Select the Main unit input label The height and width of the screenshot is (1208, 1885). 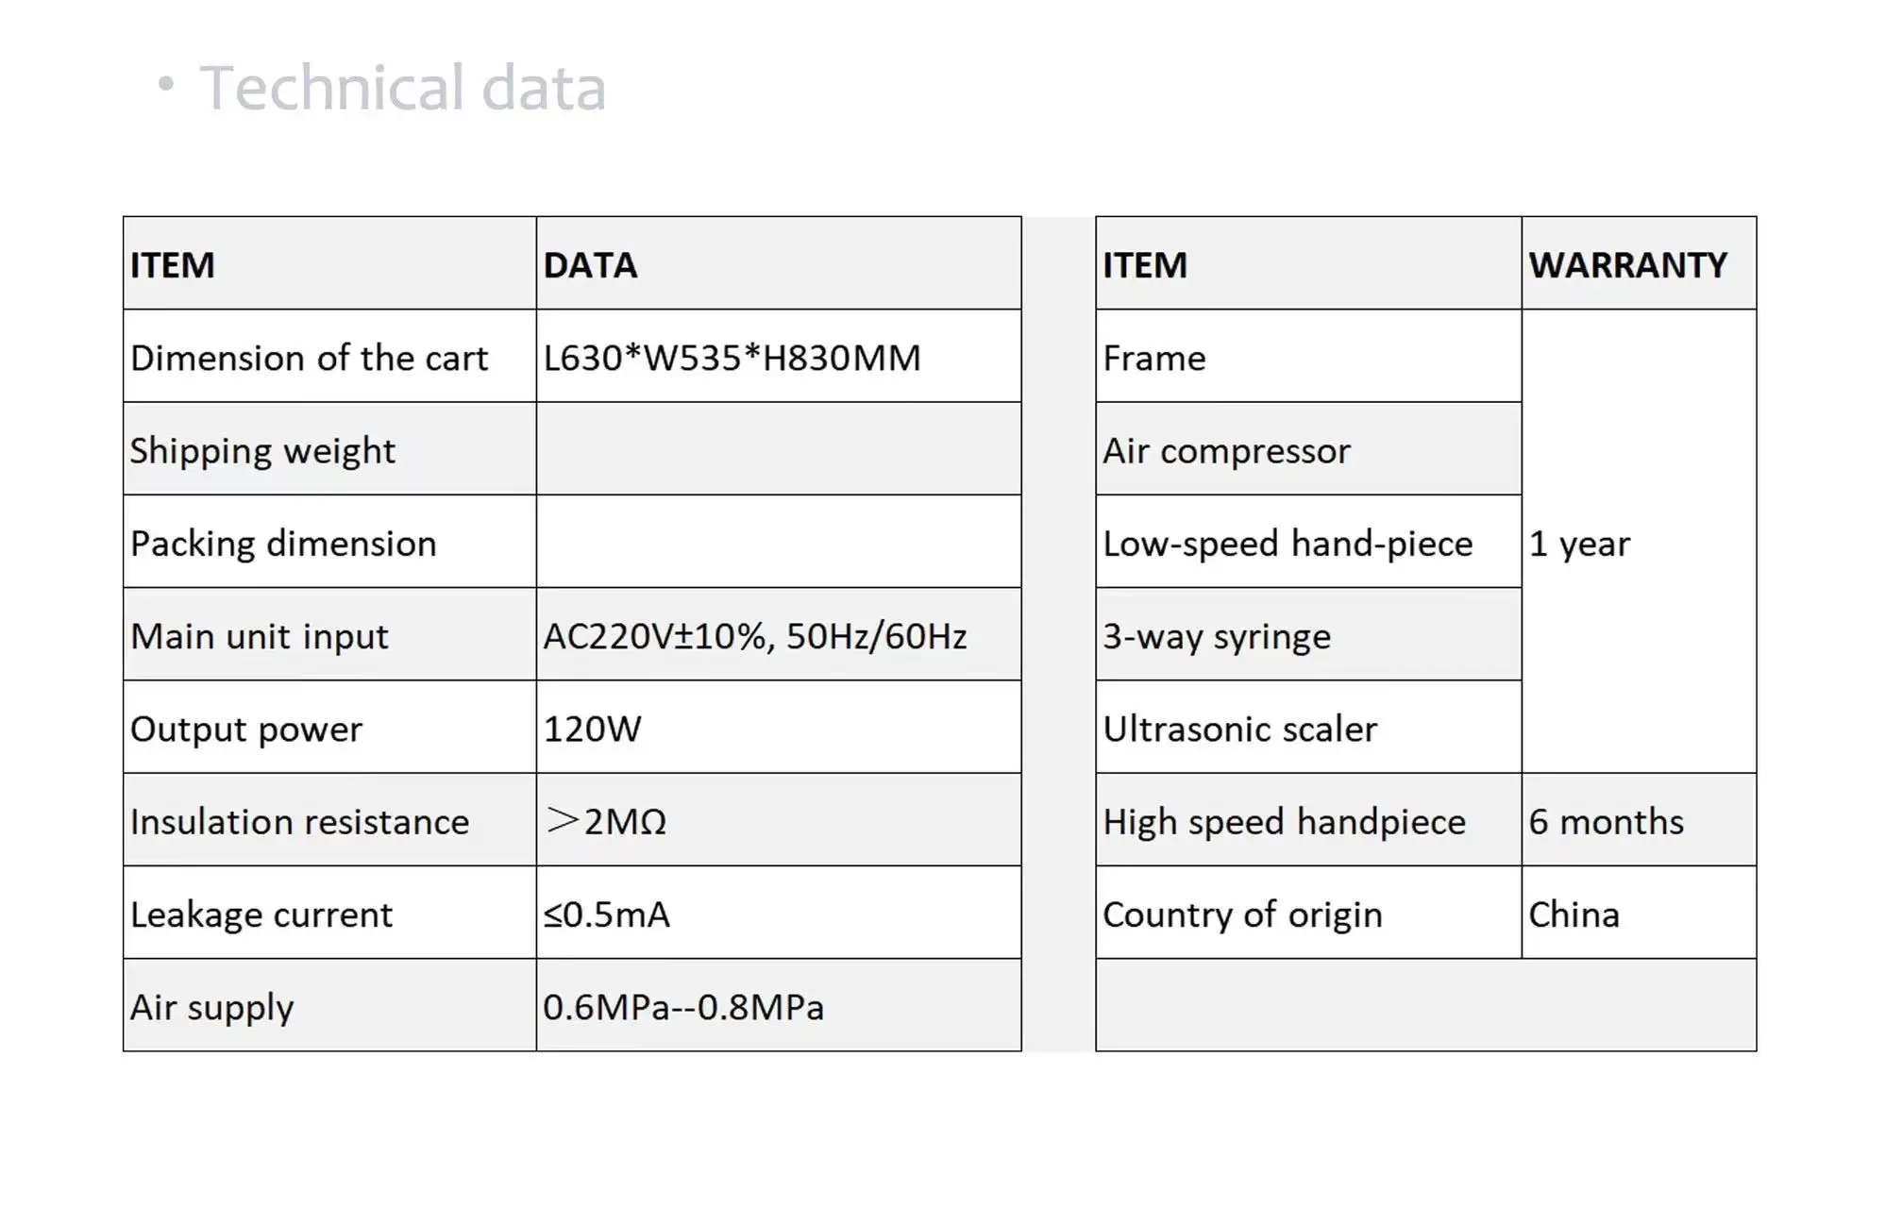(x=260, y=636)
